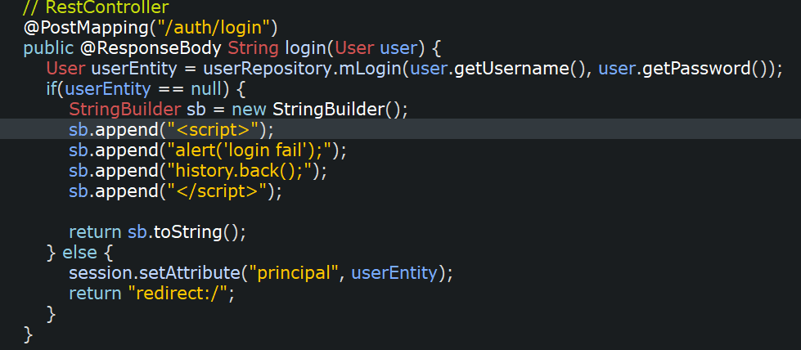The height and width of the screenshot is (350, 801).
Task: Click the 'new' keyword
Action: click(249, 110)
